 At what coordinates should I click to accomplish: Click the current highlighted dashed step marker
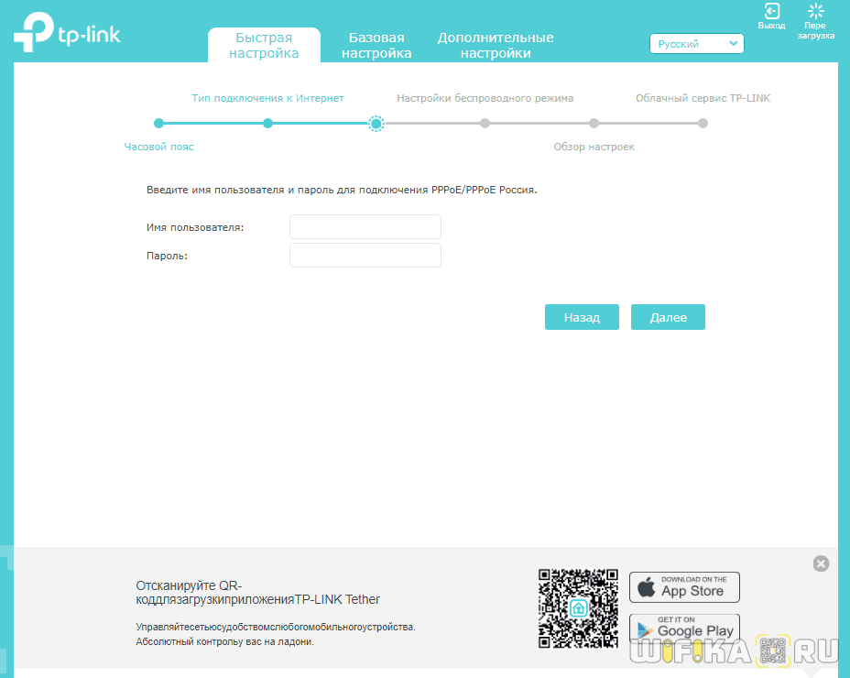[376, 123]
